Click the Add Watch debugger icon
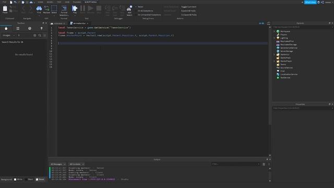334x188 pixels. 129,9
